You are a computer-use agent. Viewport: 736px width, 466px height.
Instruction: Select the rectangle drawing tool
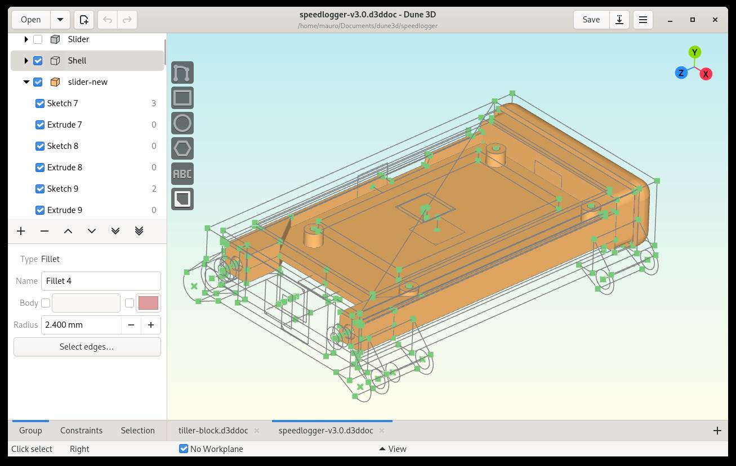[x=182, y=98]
